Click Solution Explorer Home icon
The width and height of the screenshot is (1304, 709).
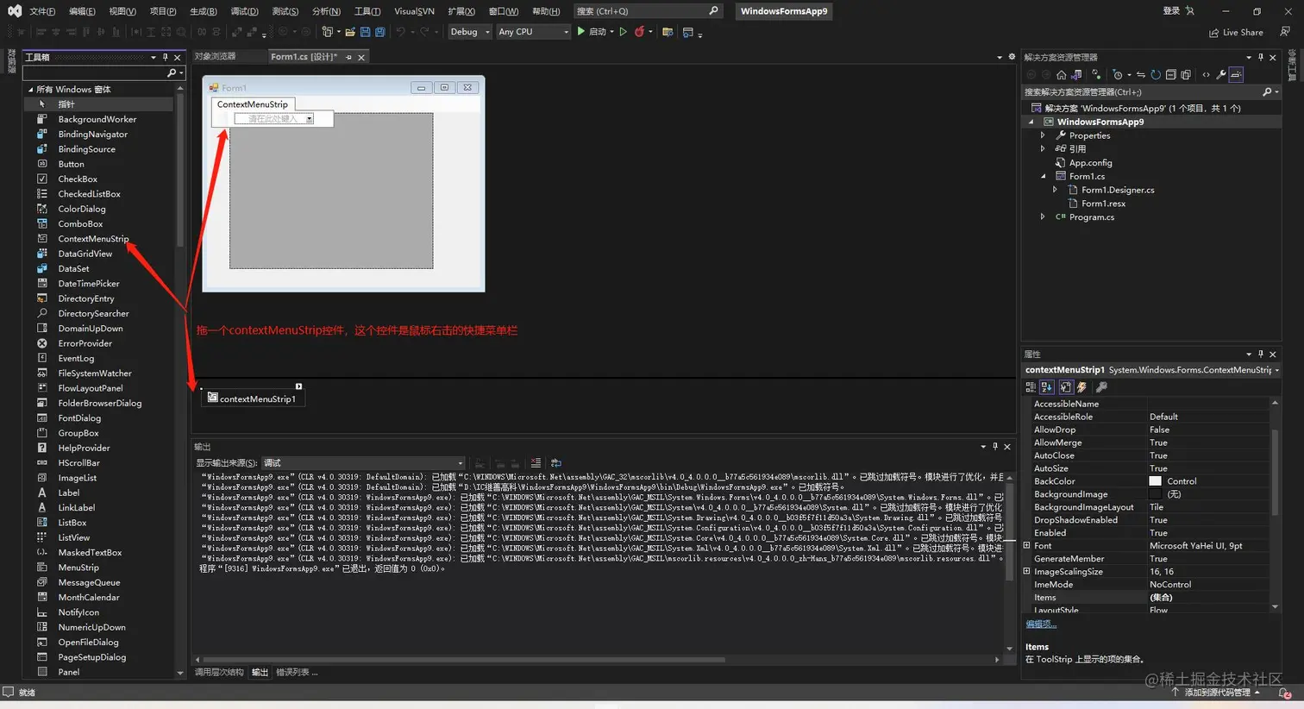coord(1062,74)
